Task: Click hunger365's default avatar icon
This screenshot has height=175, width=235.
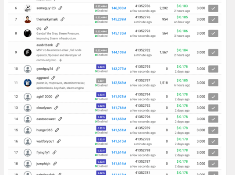Action: point(28,130)
